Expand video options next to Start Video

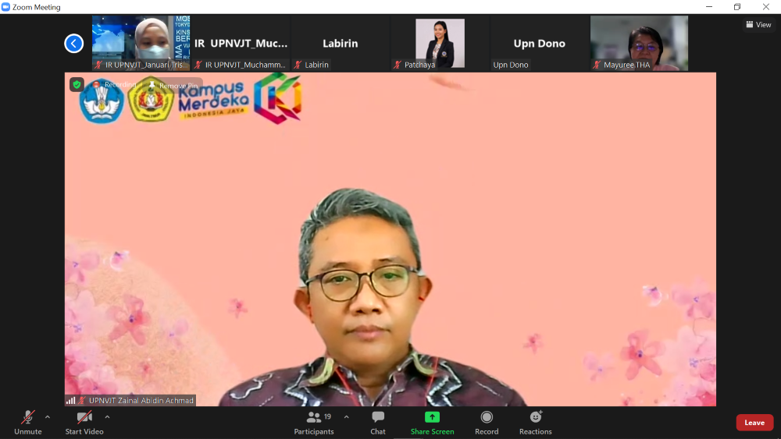click(107, 417)
